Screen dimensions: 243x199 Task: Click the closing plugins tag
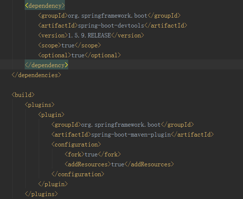tap(41, 194)
